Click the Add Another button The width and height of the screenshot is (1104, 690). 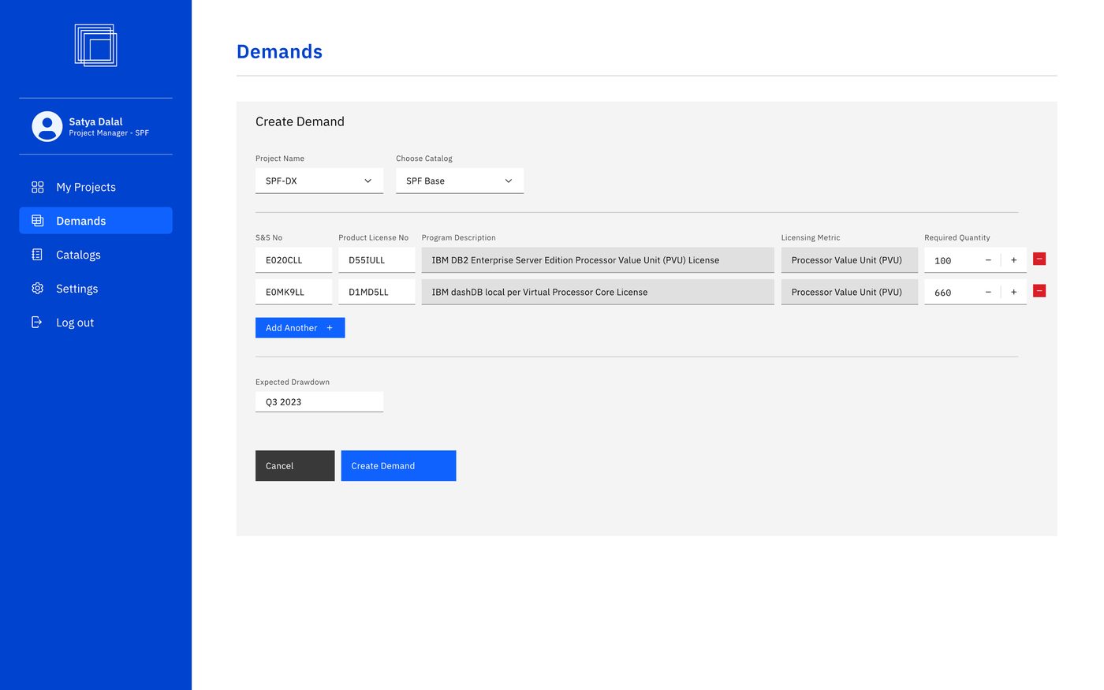(x=300, y=328)
